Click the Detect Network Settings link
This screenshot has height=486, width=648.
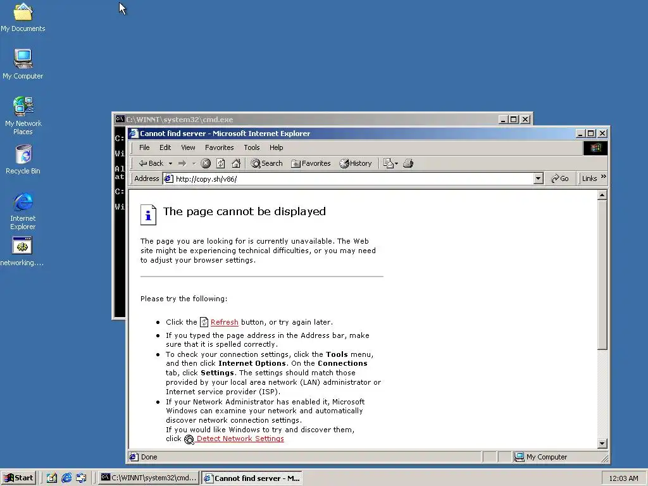click(x=240, y=439)
